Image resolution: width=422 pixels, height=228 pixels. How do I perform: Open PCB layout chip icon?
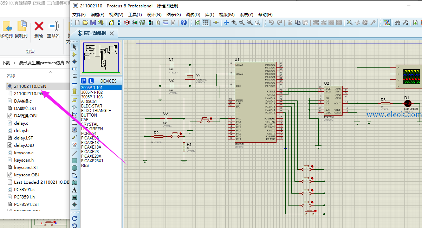pos(127,23)
